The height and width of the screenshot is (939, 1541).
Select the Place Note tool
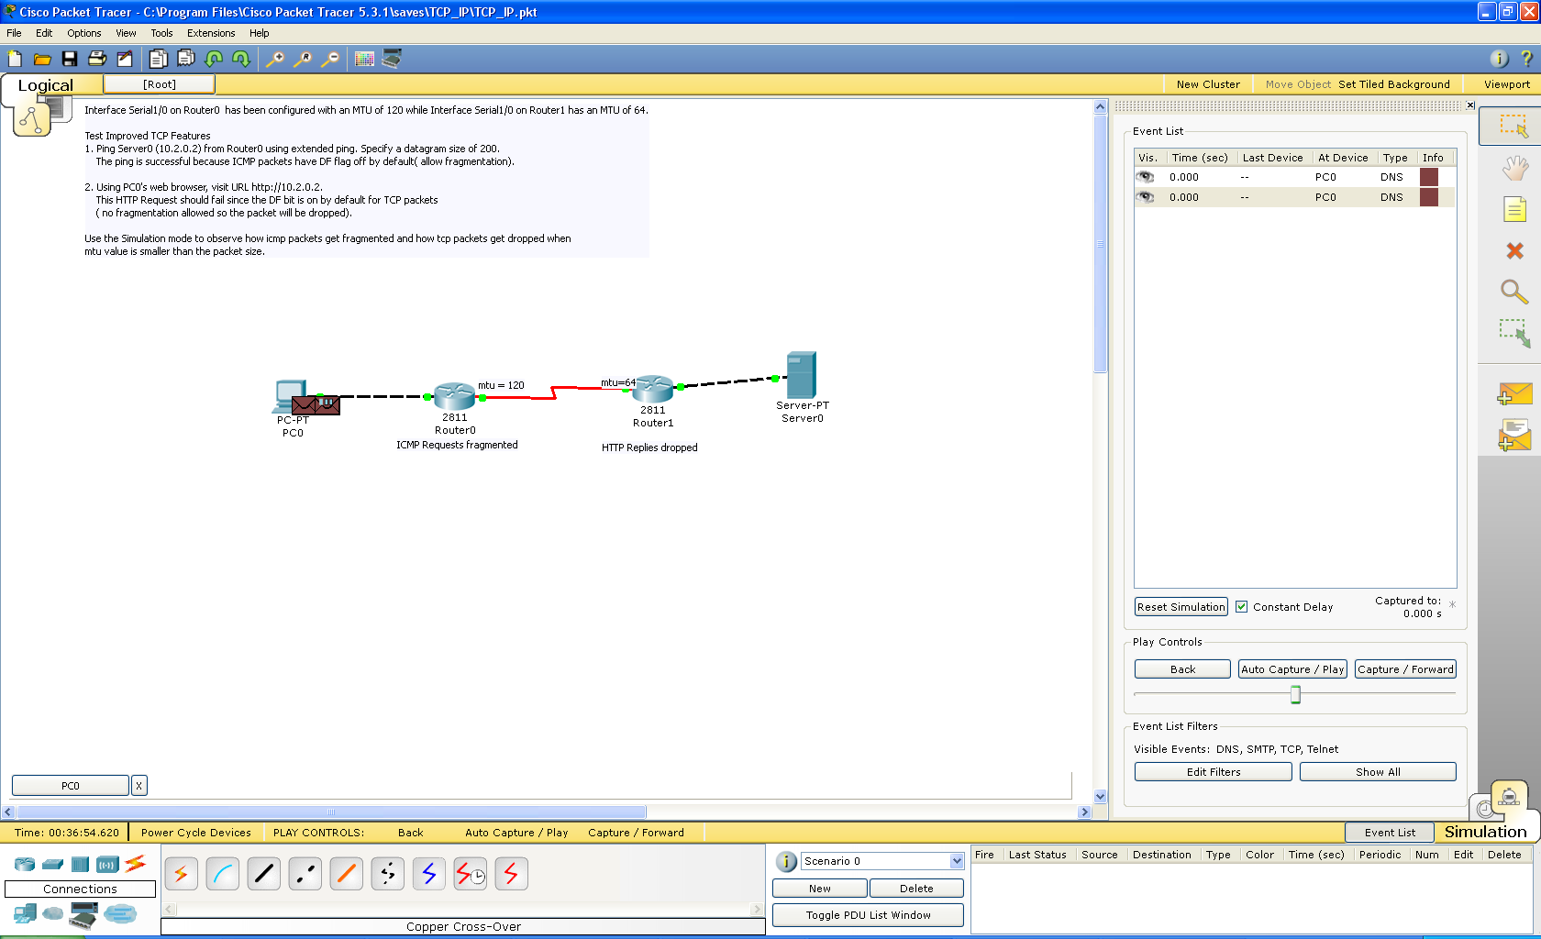tap(1514, 209)
